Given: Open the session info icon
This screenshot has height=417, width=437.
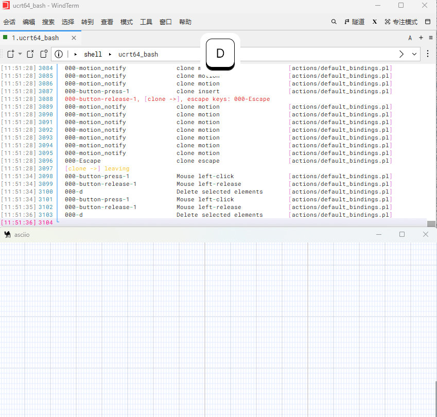Looking at the screenshot, I should tap(59, 54).
